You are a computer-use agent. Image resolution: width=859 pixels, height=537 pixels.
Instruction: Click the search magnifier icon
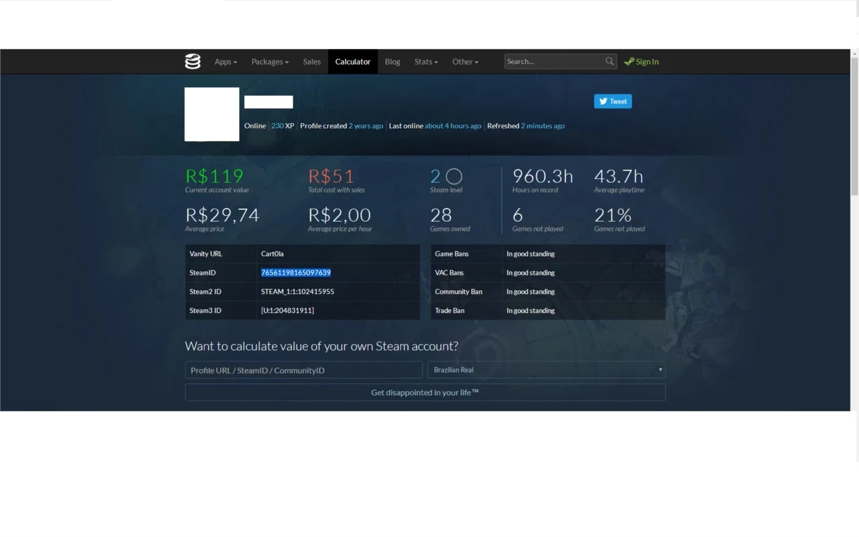(x=609, y=61)
